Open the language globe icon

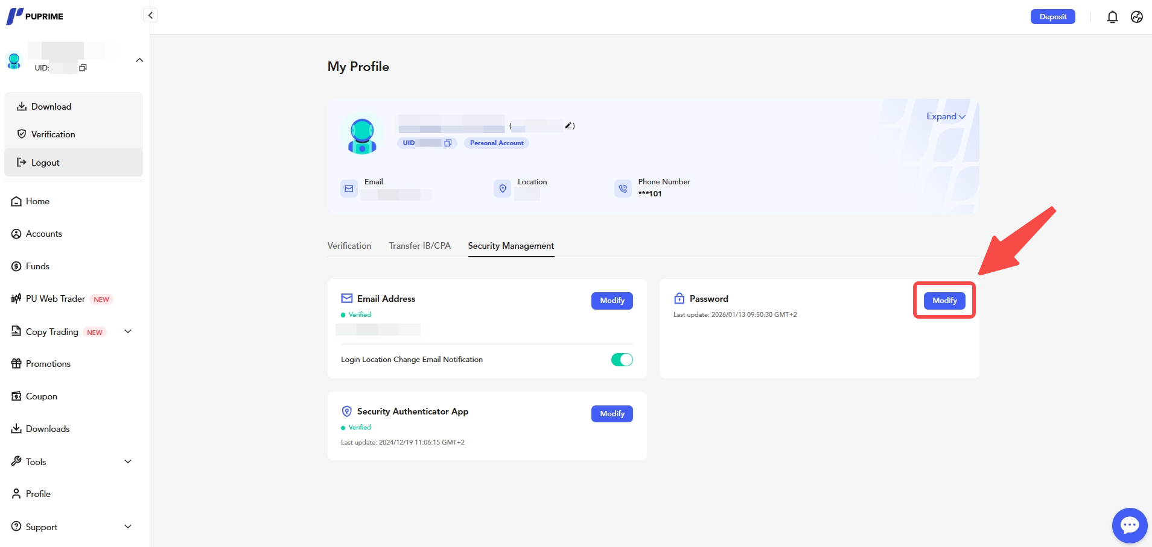click(x=1136, y=17)
